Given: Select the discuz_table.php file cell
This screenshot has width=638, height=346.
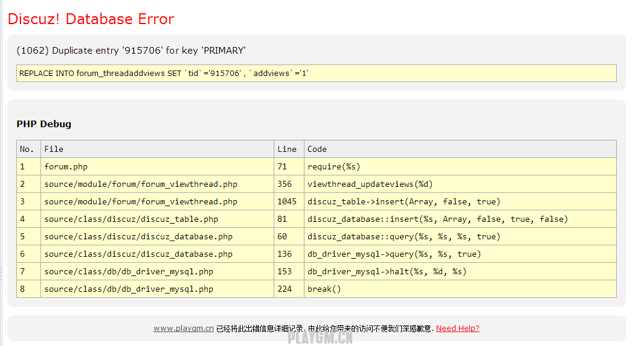Looking at the screenshot, I should click(x=158, y=219).
